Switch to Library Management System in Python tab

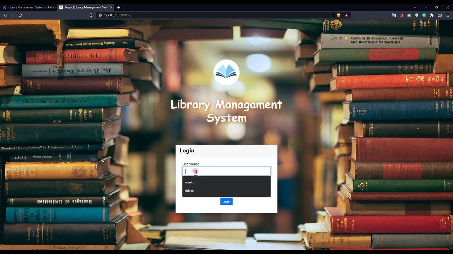click(x=29, y=7)
